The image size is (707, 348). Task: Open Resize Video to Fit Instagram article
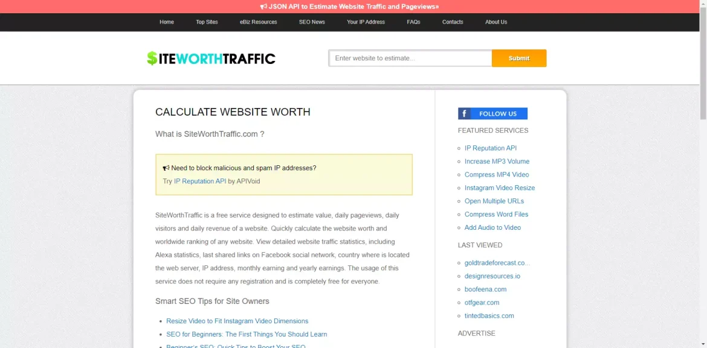pos(237,321)
